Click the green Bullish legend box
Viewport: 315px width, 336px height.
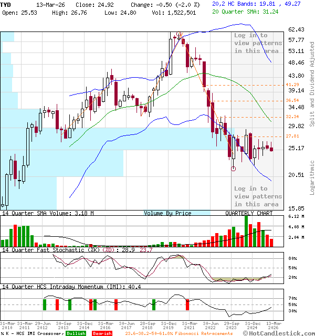[76, 333]
